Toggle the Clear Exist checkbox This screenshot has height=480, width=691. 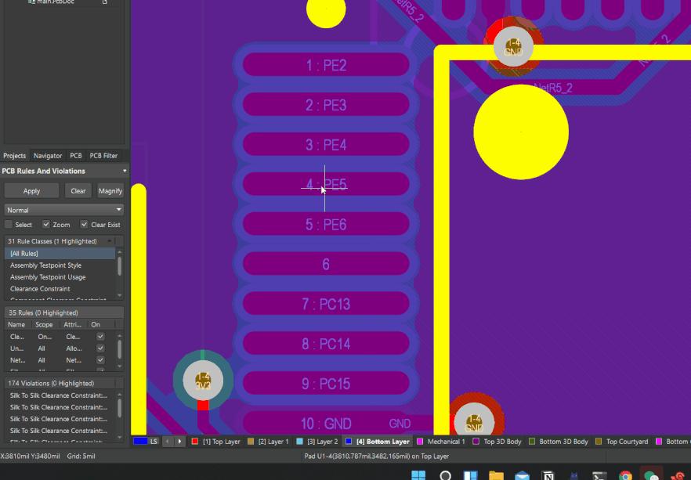point(84,225)
